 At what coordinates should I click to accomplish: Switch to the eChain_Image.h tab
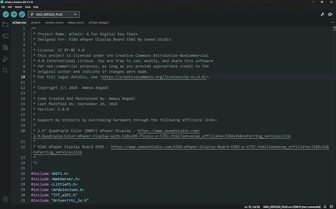click(x=99, y=23)
